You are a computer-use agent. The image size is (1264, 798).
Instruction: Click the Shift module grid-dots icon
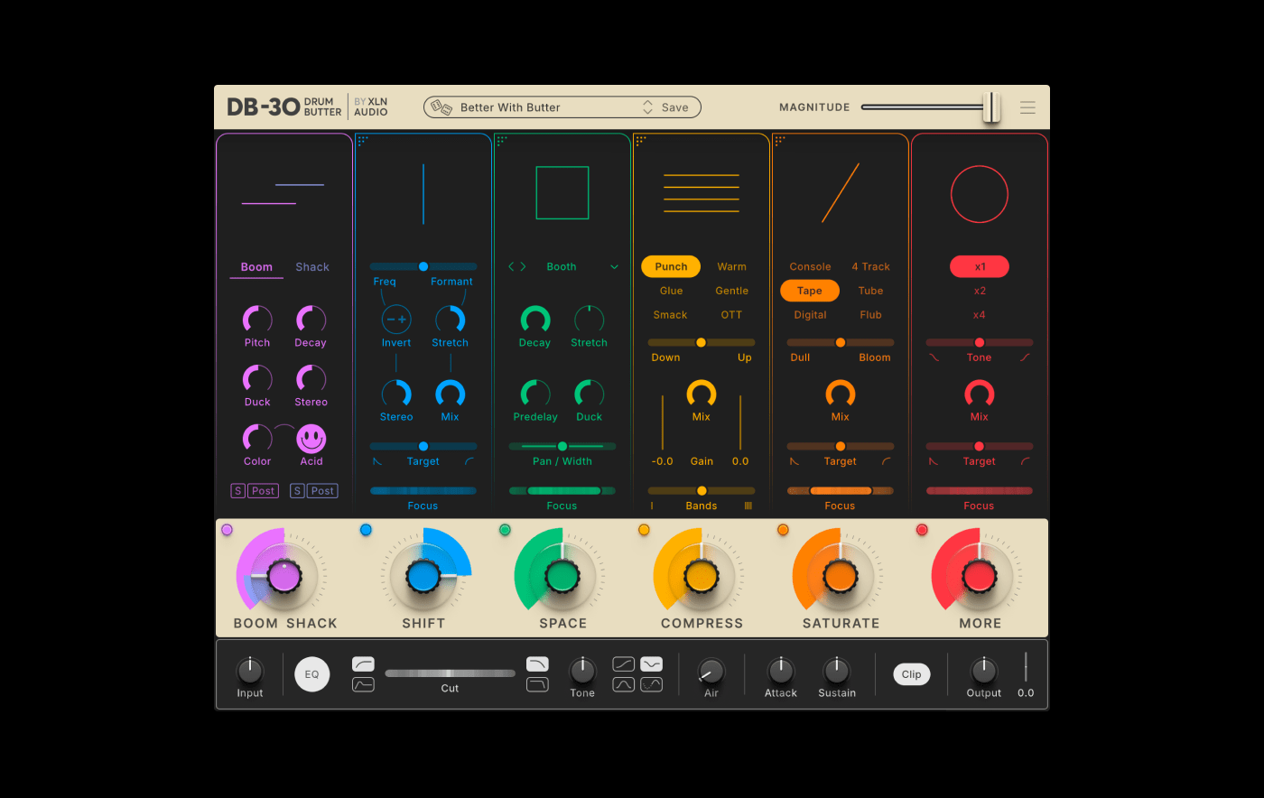(x=363, y=141)
